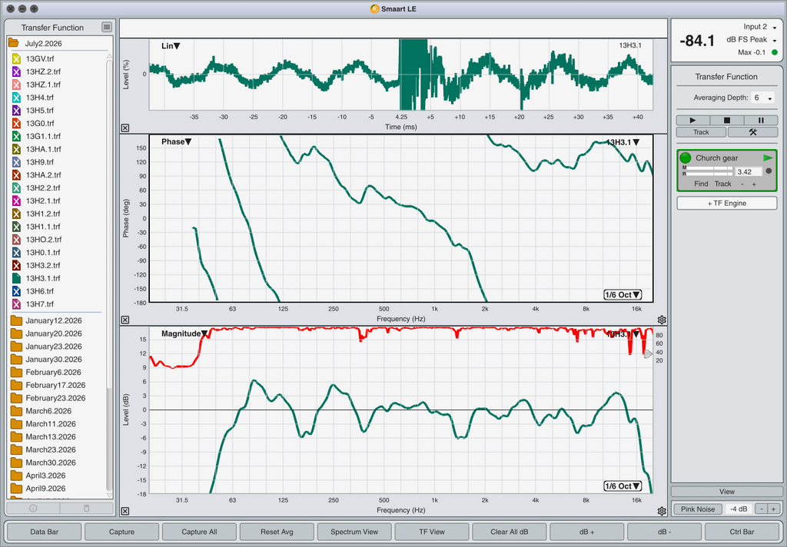Screen dimensions: 787x547
Task: Open the Transfer Function panel menu icon
Action: tap(106, 27)
